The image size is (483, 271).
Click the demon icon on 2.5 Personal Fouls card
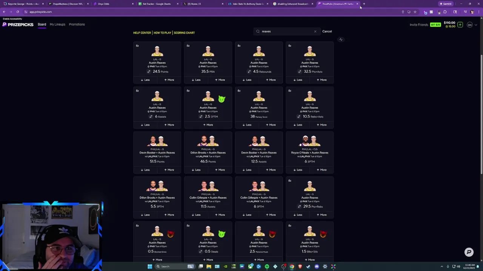(x=272, y=234)
